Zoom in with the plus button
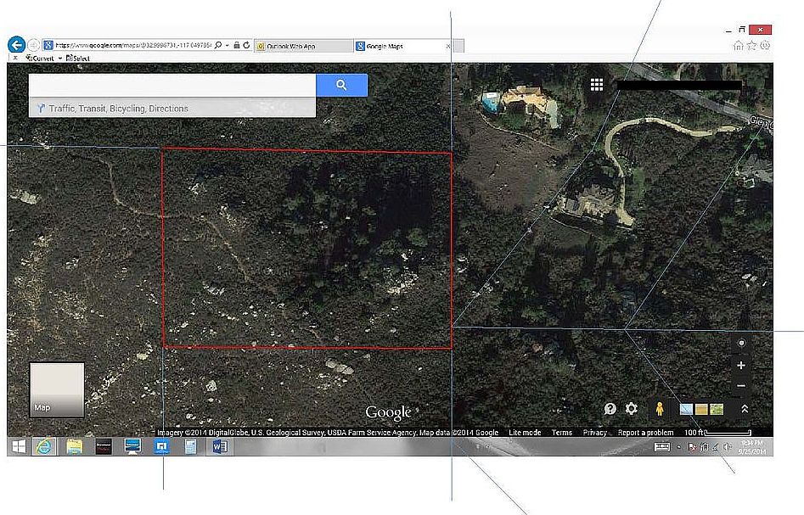804x515 pixels. pos(741,366)
